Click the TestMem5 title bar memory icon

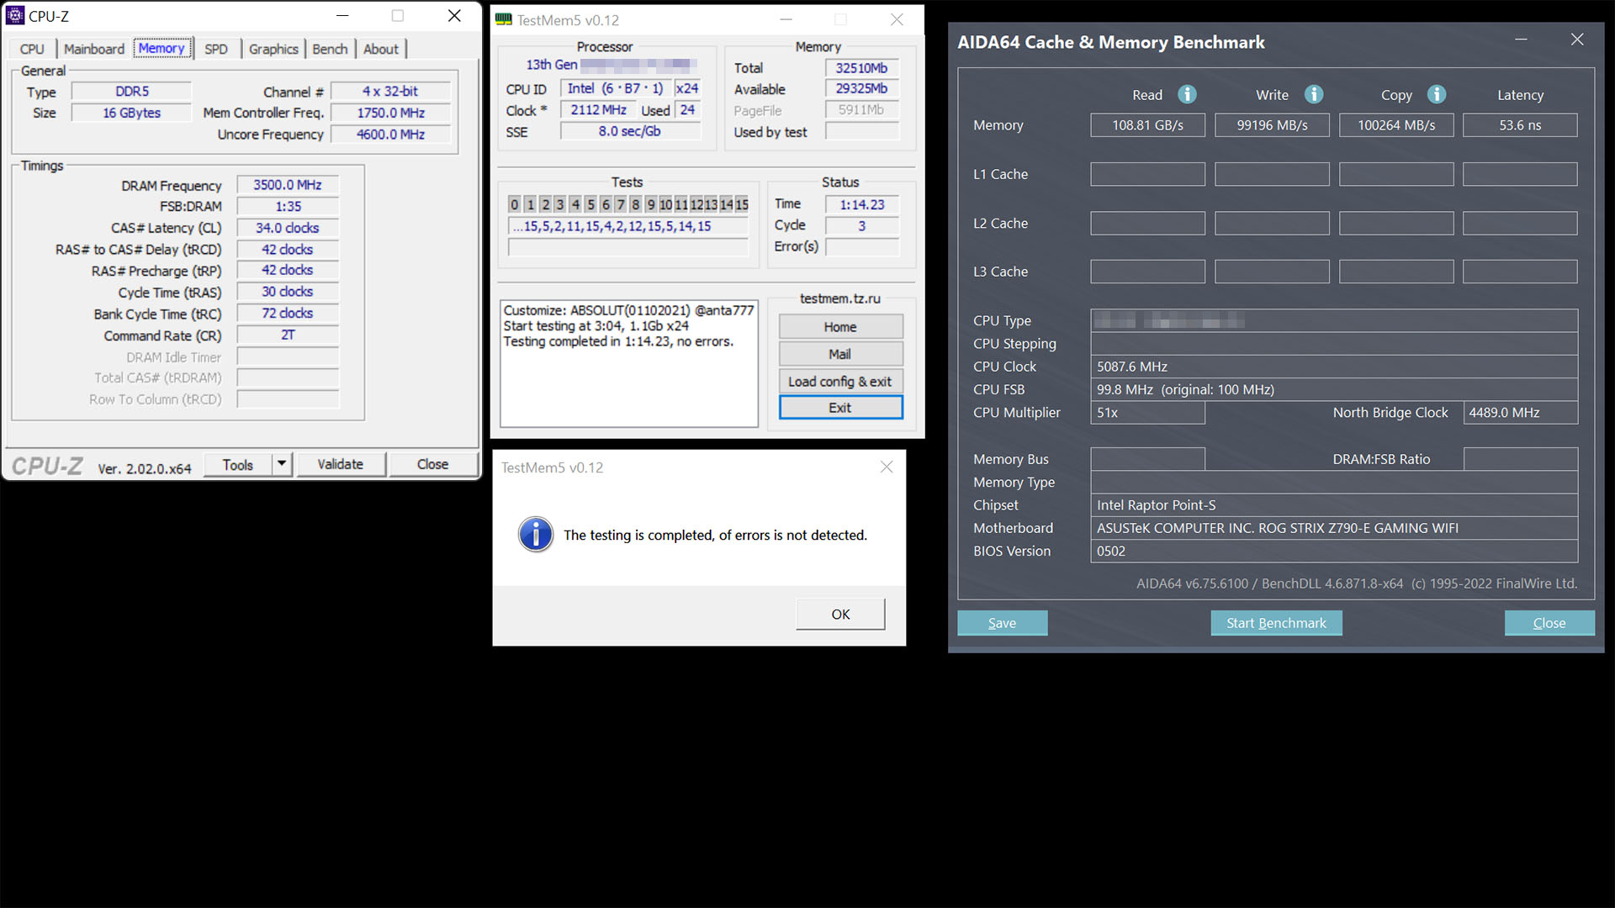[503, 19]
